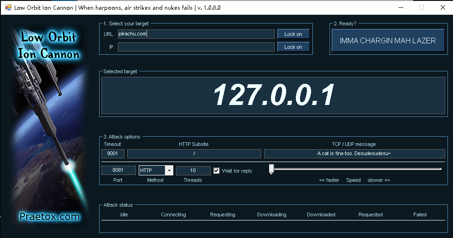453x238 pixels.
Task: Click the URL input field containing pikachu.com
Action: pos(196,34)
